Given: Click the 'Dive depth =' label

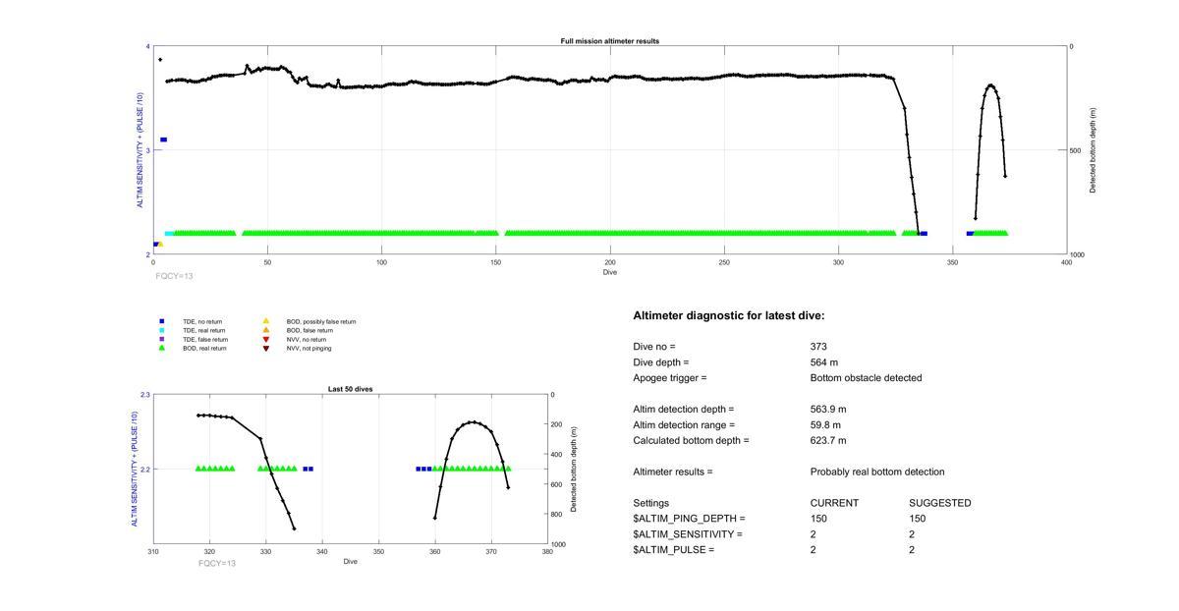Looking at the screenshot, I should (x=660, y=362).
